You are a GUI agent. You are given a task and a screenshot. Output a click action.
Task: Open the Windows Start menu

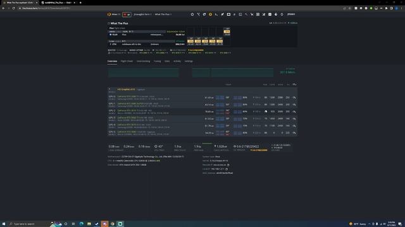[x=4, y=224]
